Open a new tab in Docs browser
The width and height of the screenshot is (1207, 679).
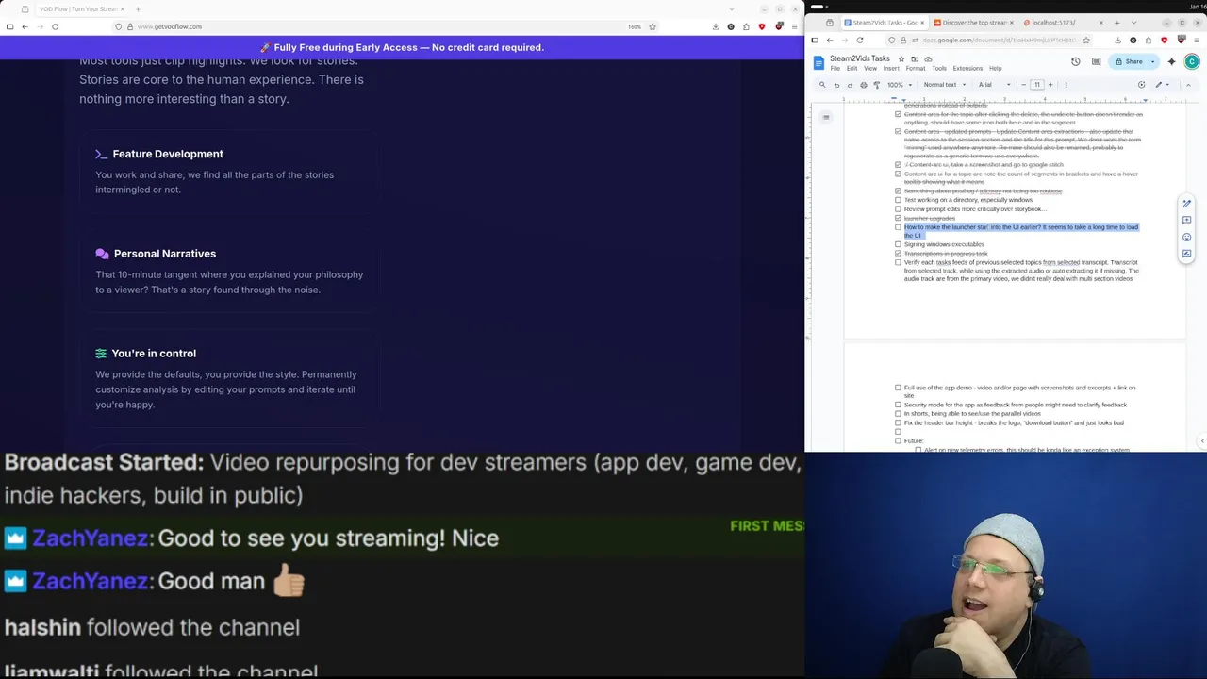(x=1116, y=23)
